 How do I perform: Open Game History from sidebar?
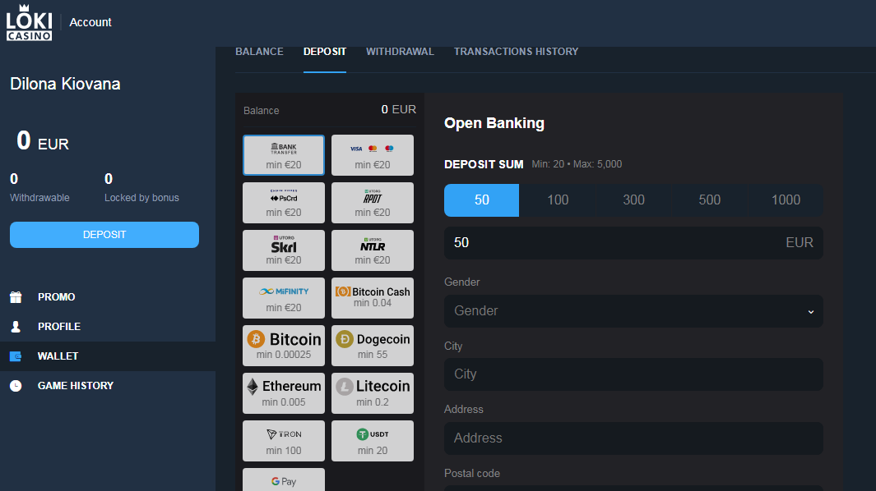tap(75, 386)
